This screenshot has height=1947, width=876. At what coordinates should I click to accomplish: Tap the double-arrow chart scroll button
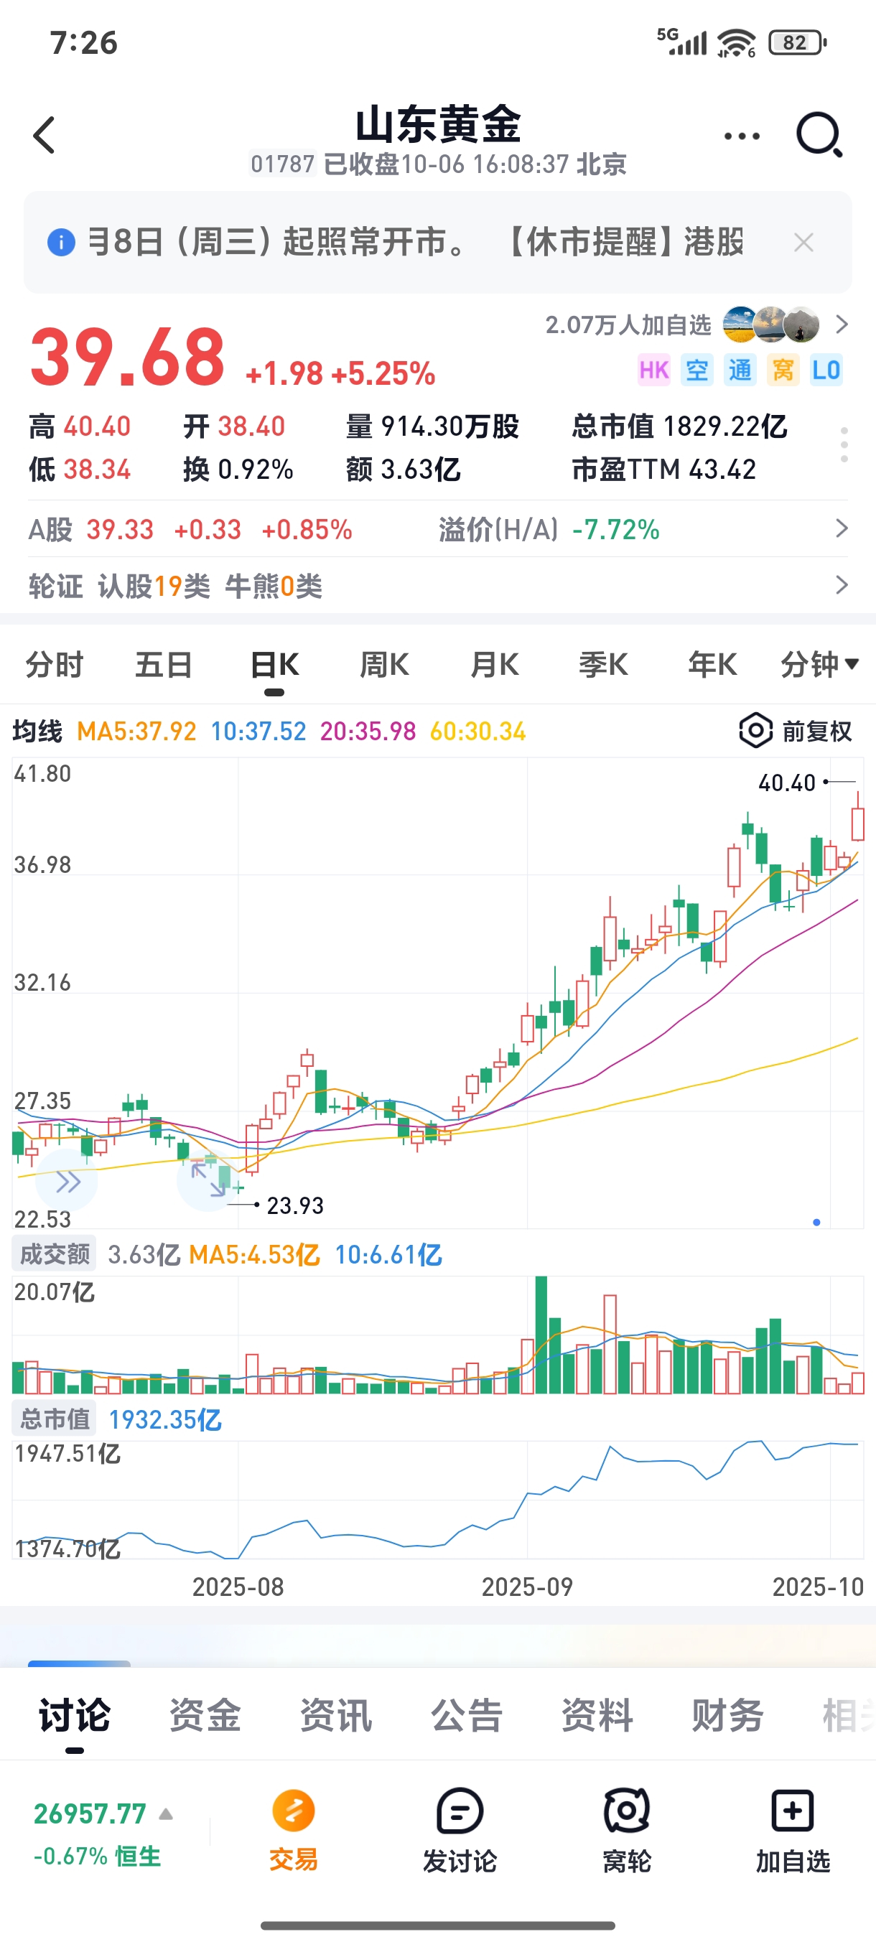click(67, 1182)
